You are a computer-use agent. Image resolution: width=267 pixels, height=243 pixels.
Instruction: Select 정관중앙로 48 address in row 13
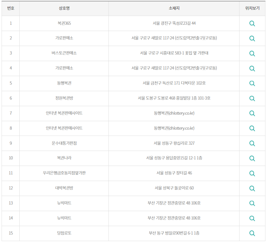tap(174, 203)
